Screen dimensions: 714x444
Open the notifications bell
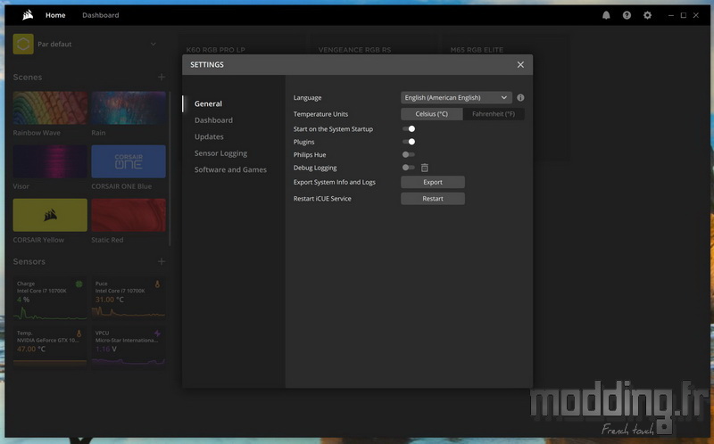point(606,15)
